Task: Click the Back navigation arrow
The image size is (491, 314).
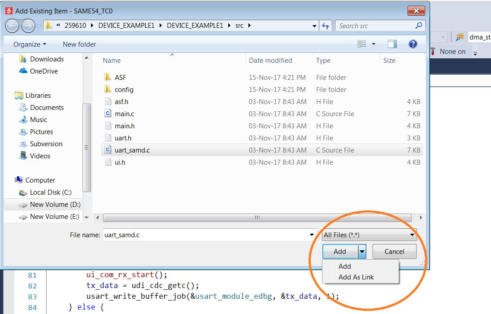Action: (13, 26)
